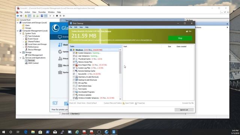The height and width of the screenshot is (135, 240).
Task: Uncheck the Recycle Bin checkbox
Action: pos(74,74)
